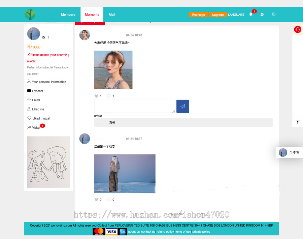The image size is (303, 239).
Task: Click the orange Recharge button
Action: pyautogui.click(x=198, y=15)
